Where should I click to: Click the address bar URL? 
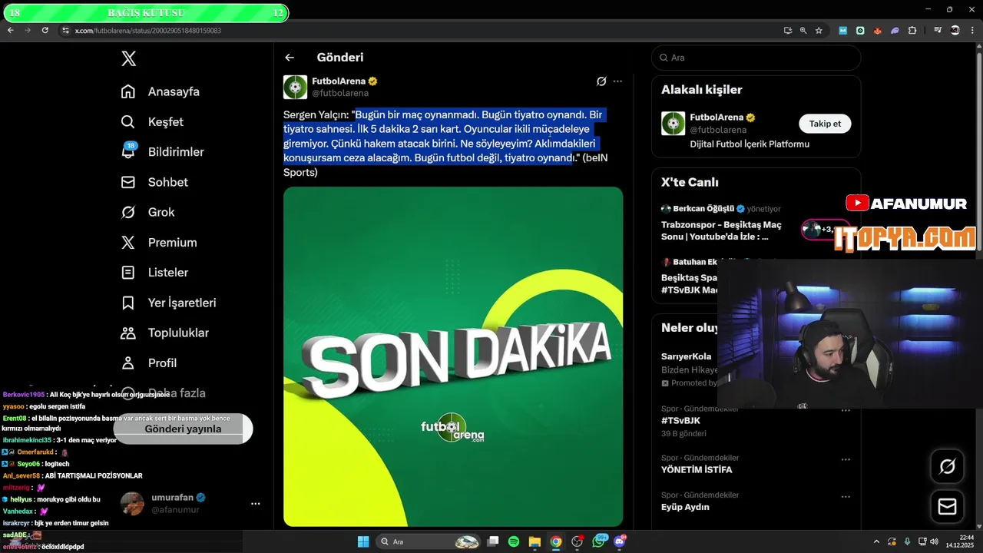point(148,31)
